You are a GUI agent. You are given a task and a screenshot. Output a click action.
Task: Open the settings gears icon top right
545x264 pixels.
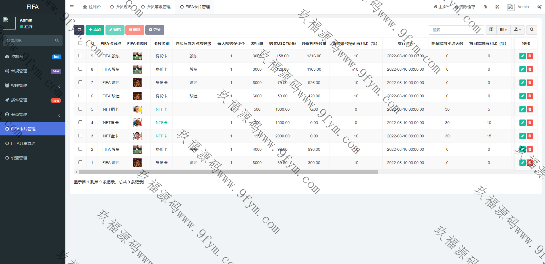click(539, 7)
